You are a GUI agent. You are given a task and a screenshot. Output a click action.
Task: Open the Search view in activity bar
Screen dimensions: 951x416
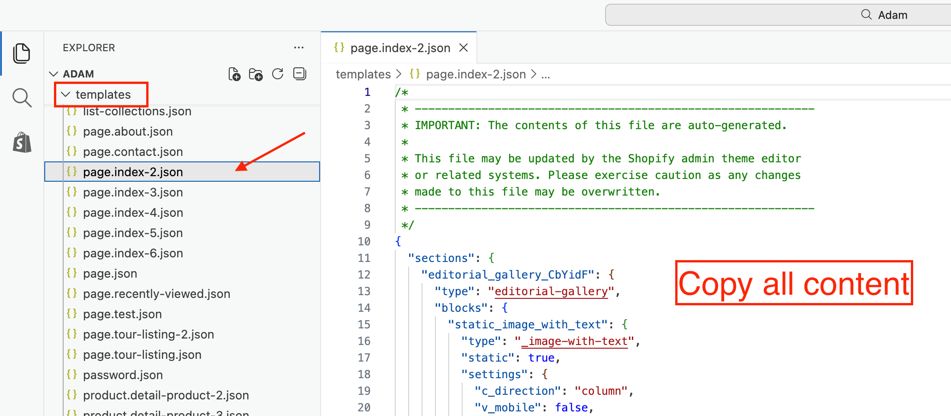point(22,98)
